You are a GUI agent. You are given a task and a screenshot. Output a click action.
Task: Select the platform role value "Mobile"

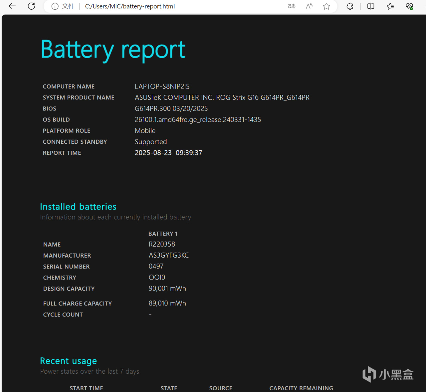[x=145, y=131]
